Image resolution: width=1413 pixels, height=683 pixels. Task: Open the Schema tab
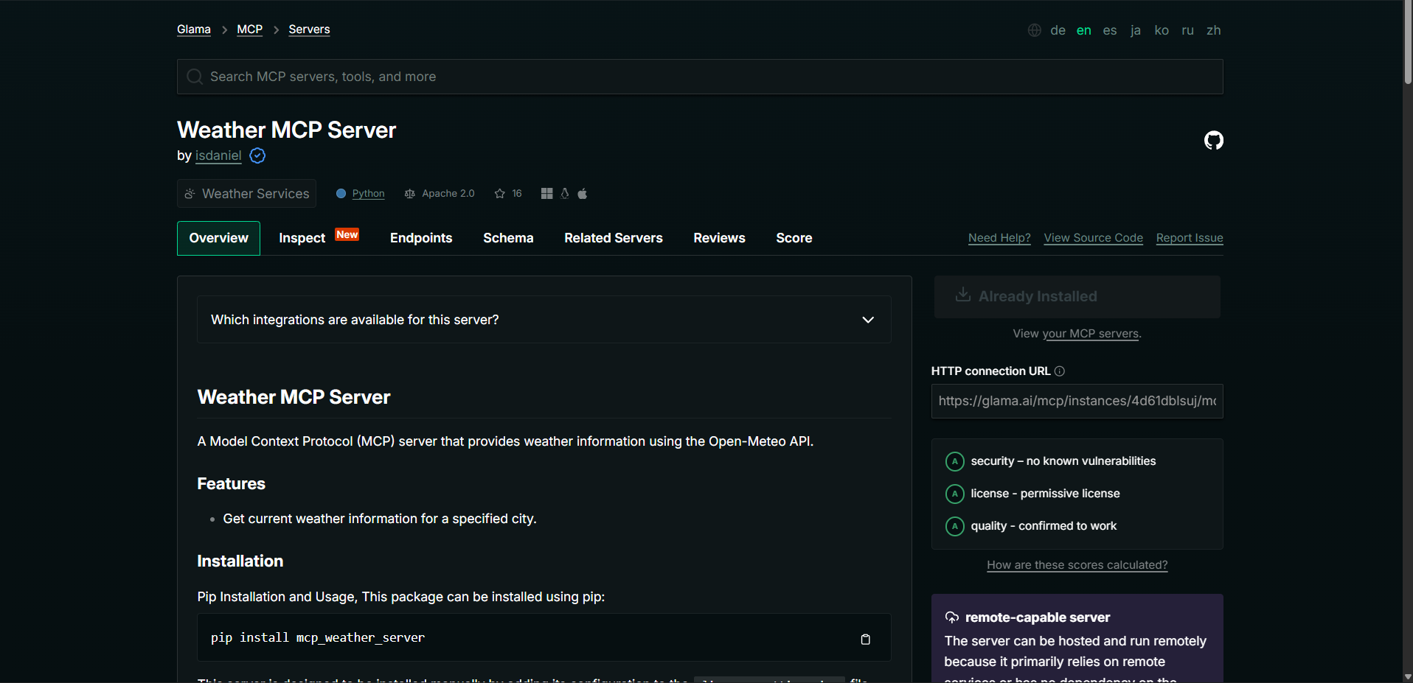point(508,238)
